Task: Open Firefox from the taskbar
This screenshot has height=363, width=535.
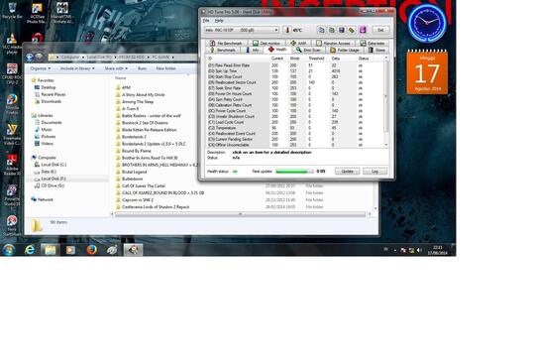Action: coord(91,250)
